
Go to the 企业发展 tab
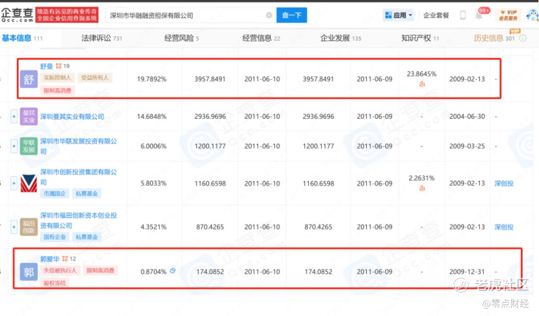pyautogui.click(x=341, y=38)
